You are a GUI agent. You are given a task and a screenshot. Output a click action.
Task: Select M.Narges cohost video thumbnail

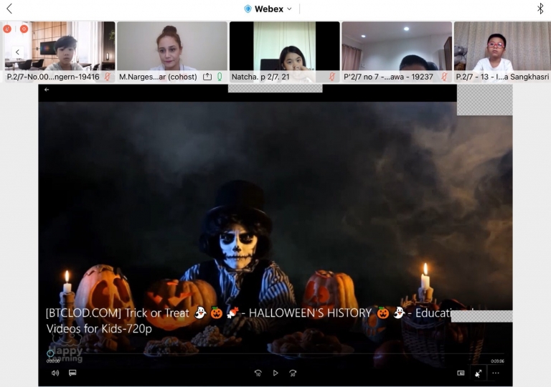172,52
